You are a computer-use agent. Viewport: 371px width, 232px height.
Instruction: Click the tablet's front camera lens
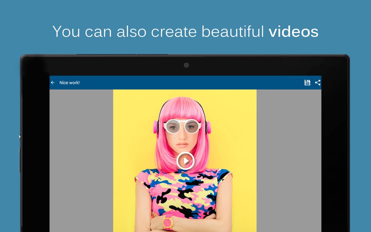pyautogui.click(x=186, y=65)
